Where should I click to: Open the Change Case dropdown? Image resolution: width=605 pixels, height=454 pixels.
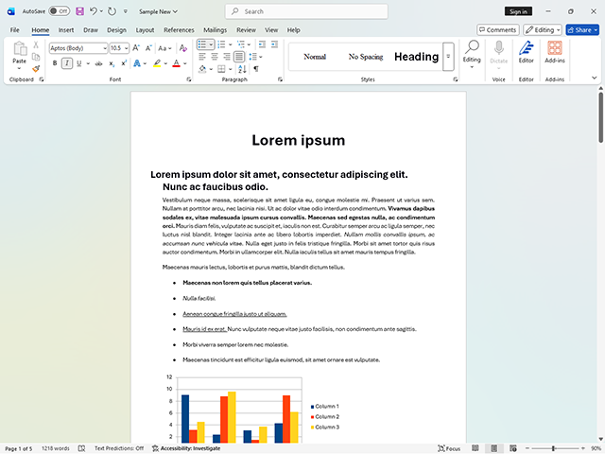click(164, 48)
